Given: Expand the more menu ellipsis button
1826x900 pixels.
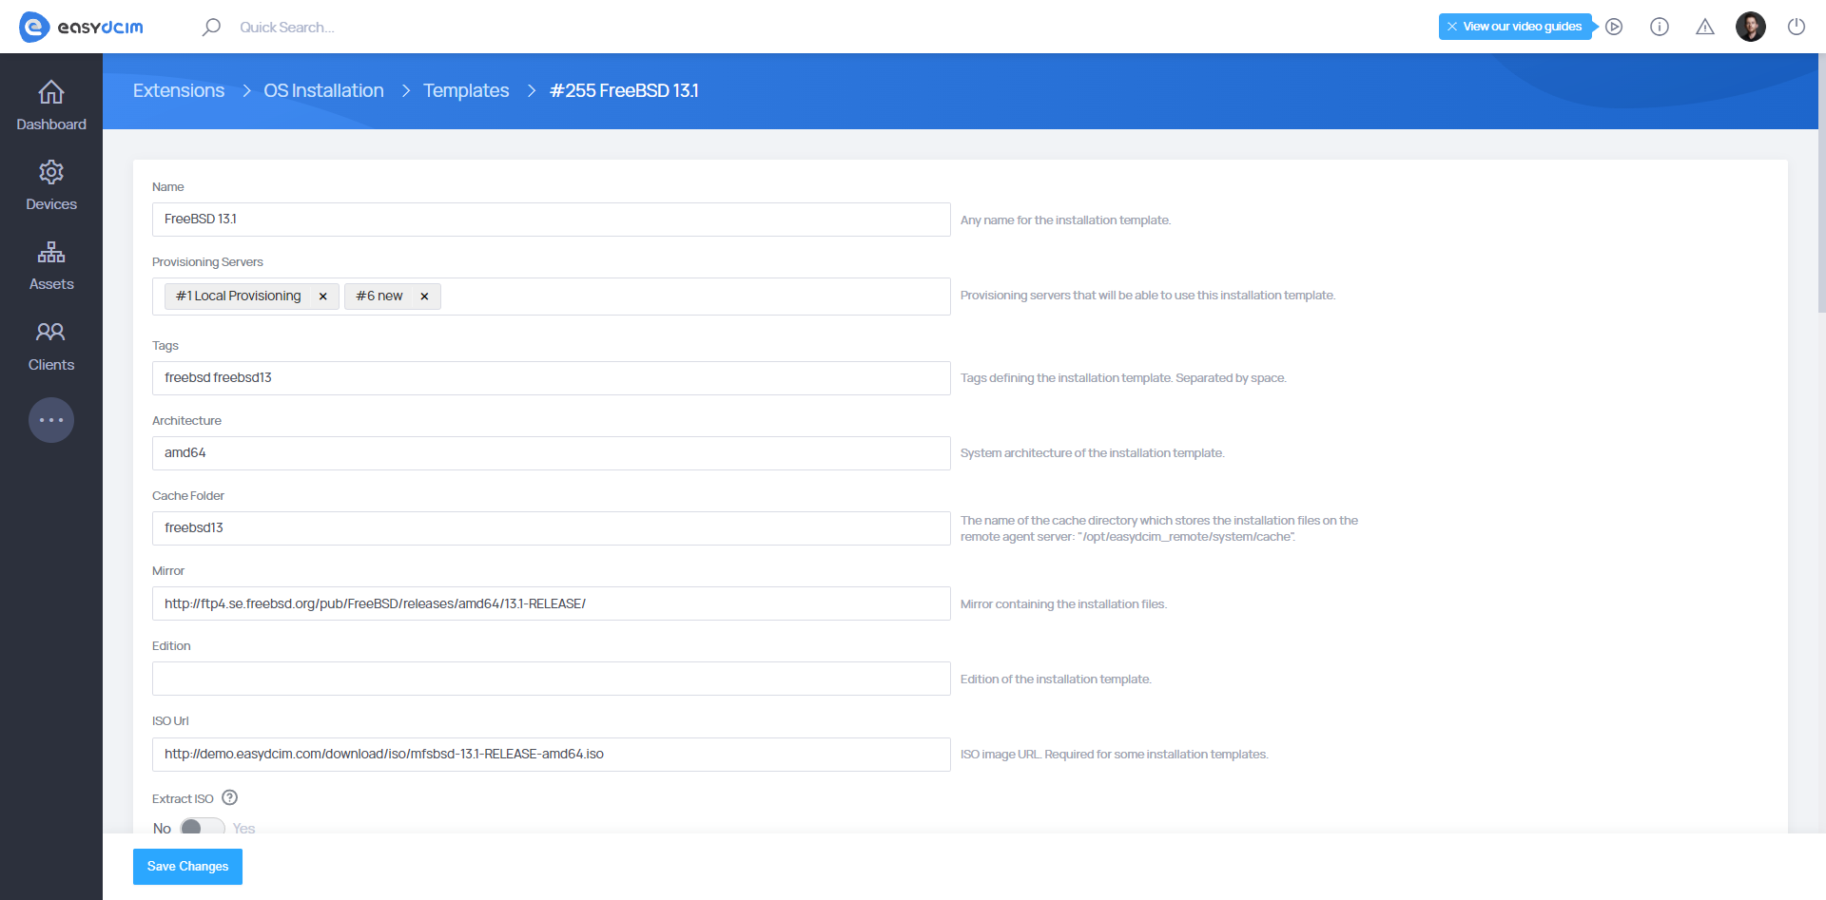Looking at the screenshot, I should coord(51,420).
